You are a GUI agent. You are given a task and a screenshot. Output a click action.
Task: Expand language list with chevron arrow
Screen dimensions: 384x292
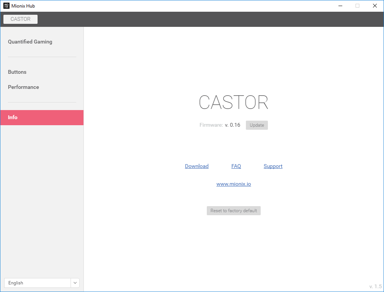tap(75, 283)
